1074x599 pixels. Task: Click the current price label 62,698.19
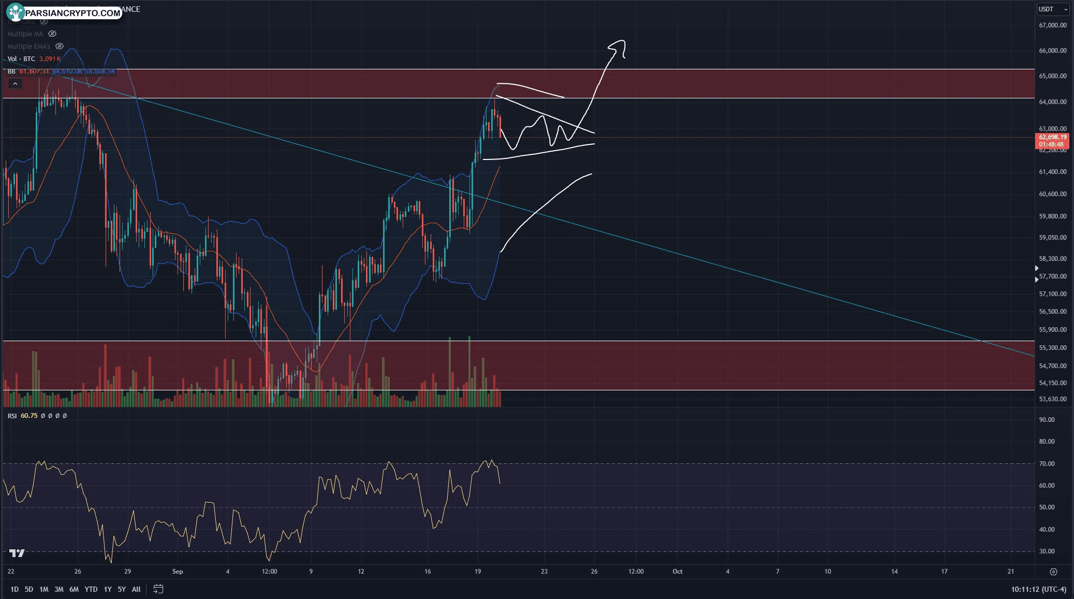click(x=1053, y=137)
